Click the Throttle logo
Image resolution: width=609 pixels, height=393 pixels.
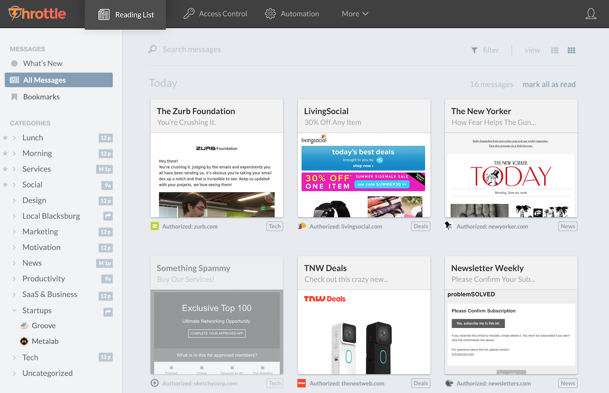pos(37,14)
